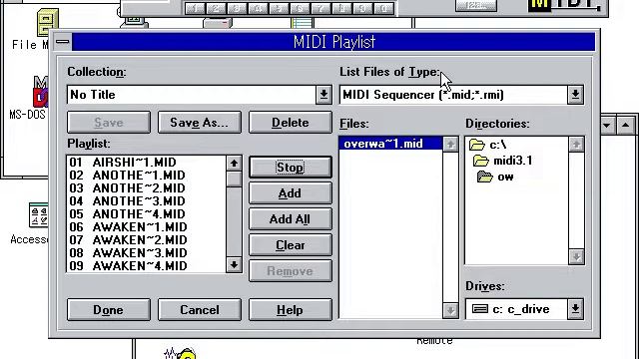This screenshot has height=359, width=639.
Task: Select the c:\ folder in Directories
Action: click(488, 145)
